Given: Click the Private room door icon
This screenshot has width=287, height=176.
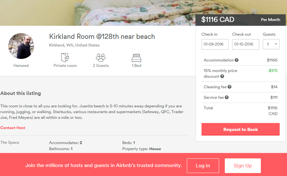Looking at the screenshot, I should click(x=65, y=57).
